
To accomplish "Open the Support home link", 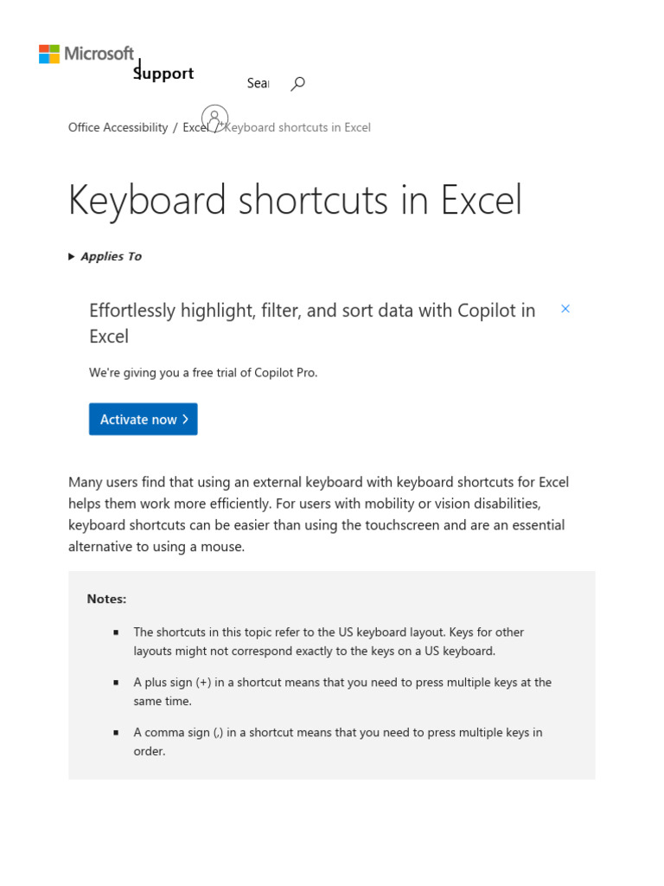I will click(164, 74).
